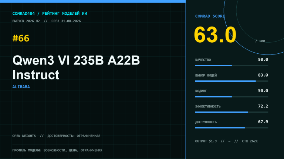Click the rank number #66
Image resolution: width=284 pixels, height=159 pixels.
tap(21, 38)
